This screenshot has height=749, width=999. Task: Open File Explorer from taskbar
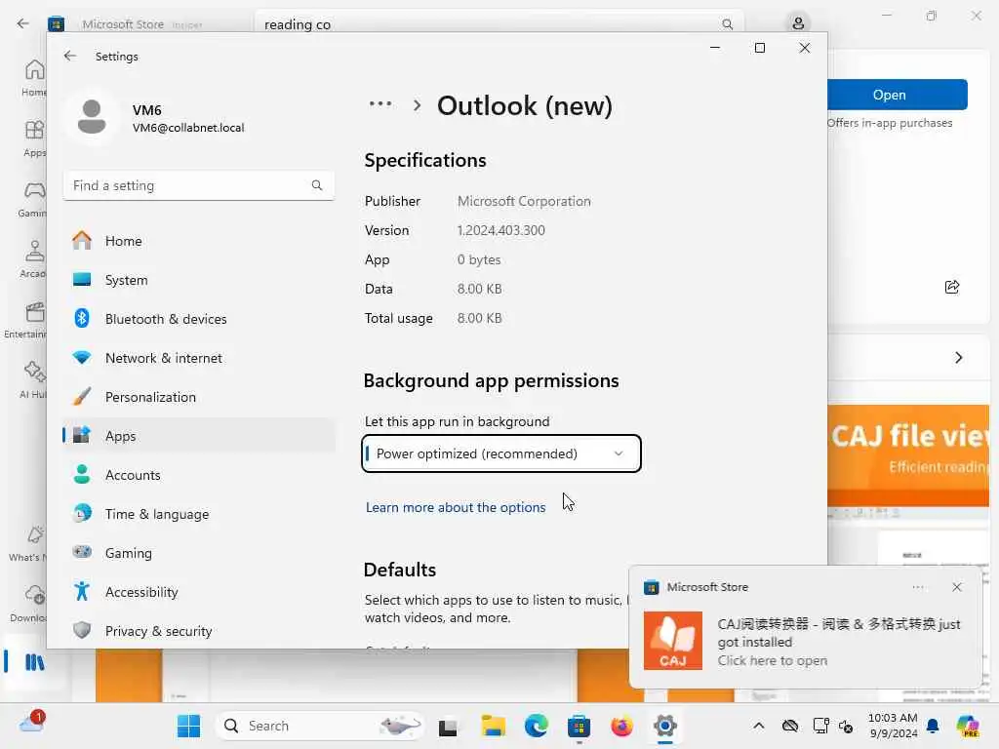coord(493,726)
